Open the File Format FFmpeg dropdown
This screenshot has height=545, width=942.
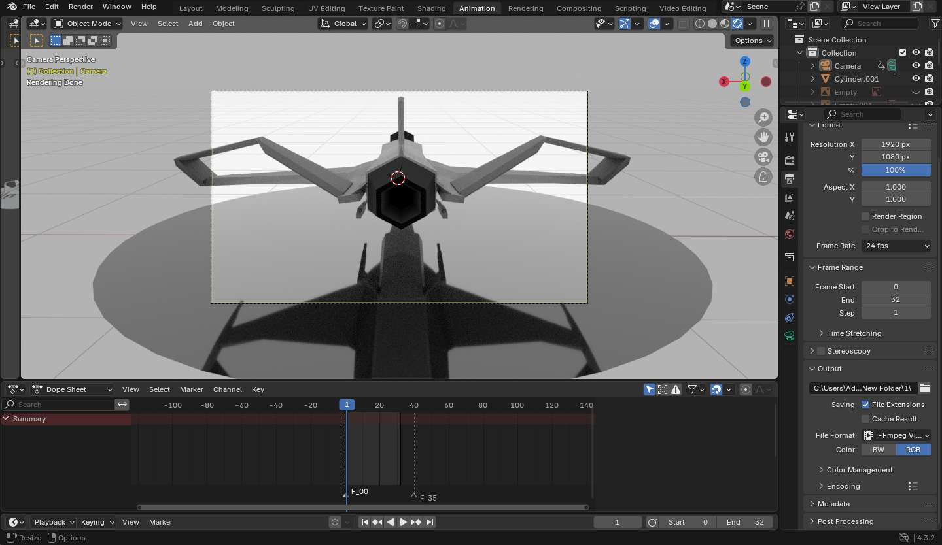point(896,435)
